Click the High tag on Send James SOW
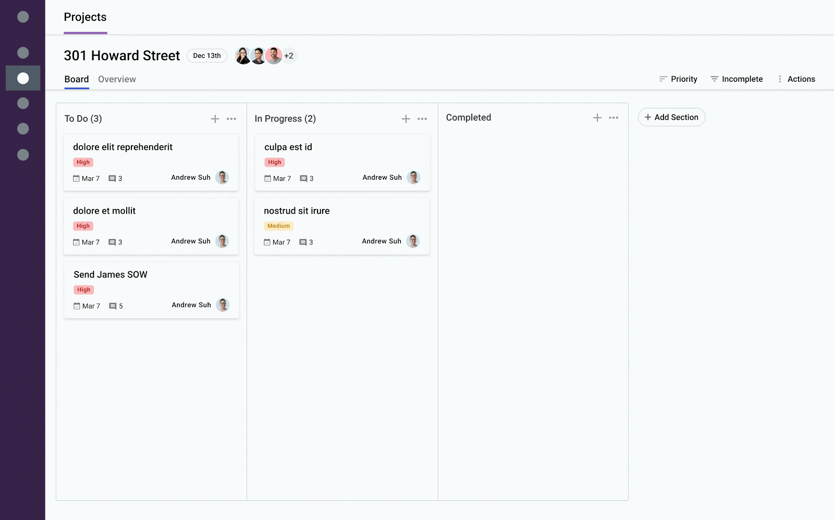Screen dimensions: 834x520 pyautogui.click(x=84, y=290)
